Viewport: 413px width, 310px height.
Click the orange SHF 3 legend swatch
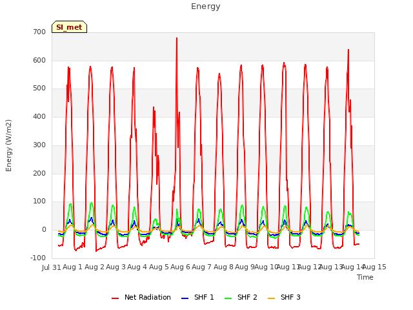(271, 298)
